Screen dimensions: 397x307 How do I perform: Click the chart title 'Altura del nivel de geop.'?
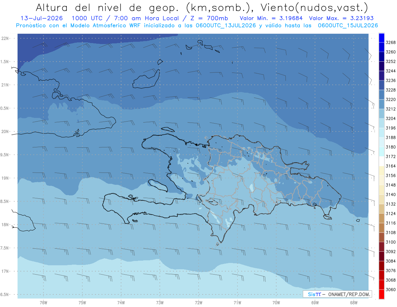click(x=108, y=8)
